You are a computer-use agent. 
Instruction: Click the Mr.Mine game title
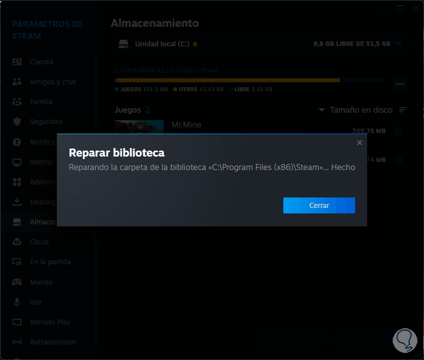[187, 125]
